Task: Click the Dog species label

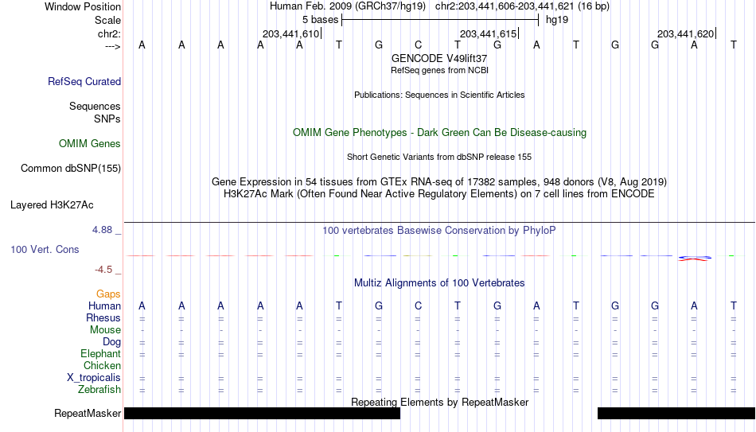Action: click(111, 342)
